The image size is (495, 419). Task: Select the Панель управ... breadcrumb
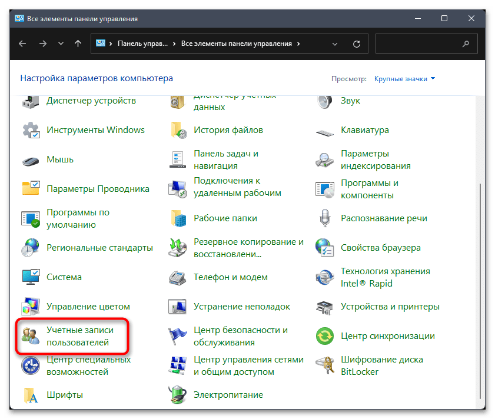[142, 44]
